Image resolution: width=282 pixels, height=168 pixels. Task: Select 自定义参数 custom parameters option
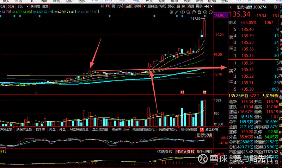185,151
